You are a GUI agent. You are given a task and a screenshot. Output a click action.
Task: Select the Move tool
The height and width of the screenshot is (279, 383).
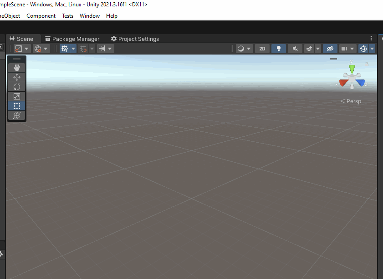pyautogui.click(x=17, y=77)
